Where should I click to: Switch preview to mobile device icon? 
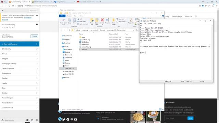pos(37,120)
